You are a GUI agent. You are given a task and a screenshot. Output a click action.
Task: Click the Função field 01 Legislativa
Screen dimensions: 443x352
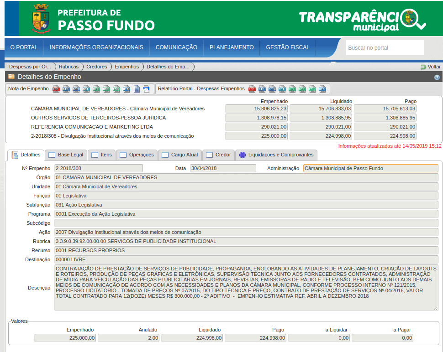[x=246, y=196]
